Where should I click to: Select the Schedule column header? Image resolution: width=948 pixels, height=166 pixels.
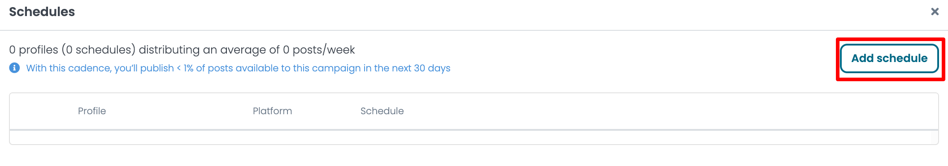[382, 111]
